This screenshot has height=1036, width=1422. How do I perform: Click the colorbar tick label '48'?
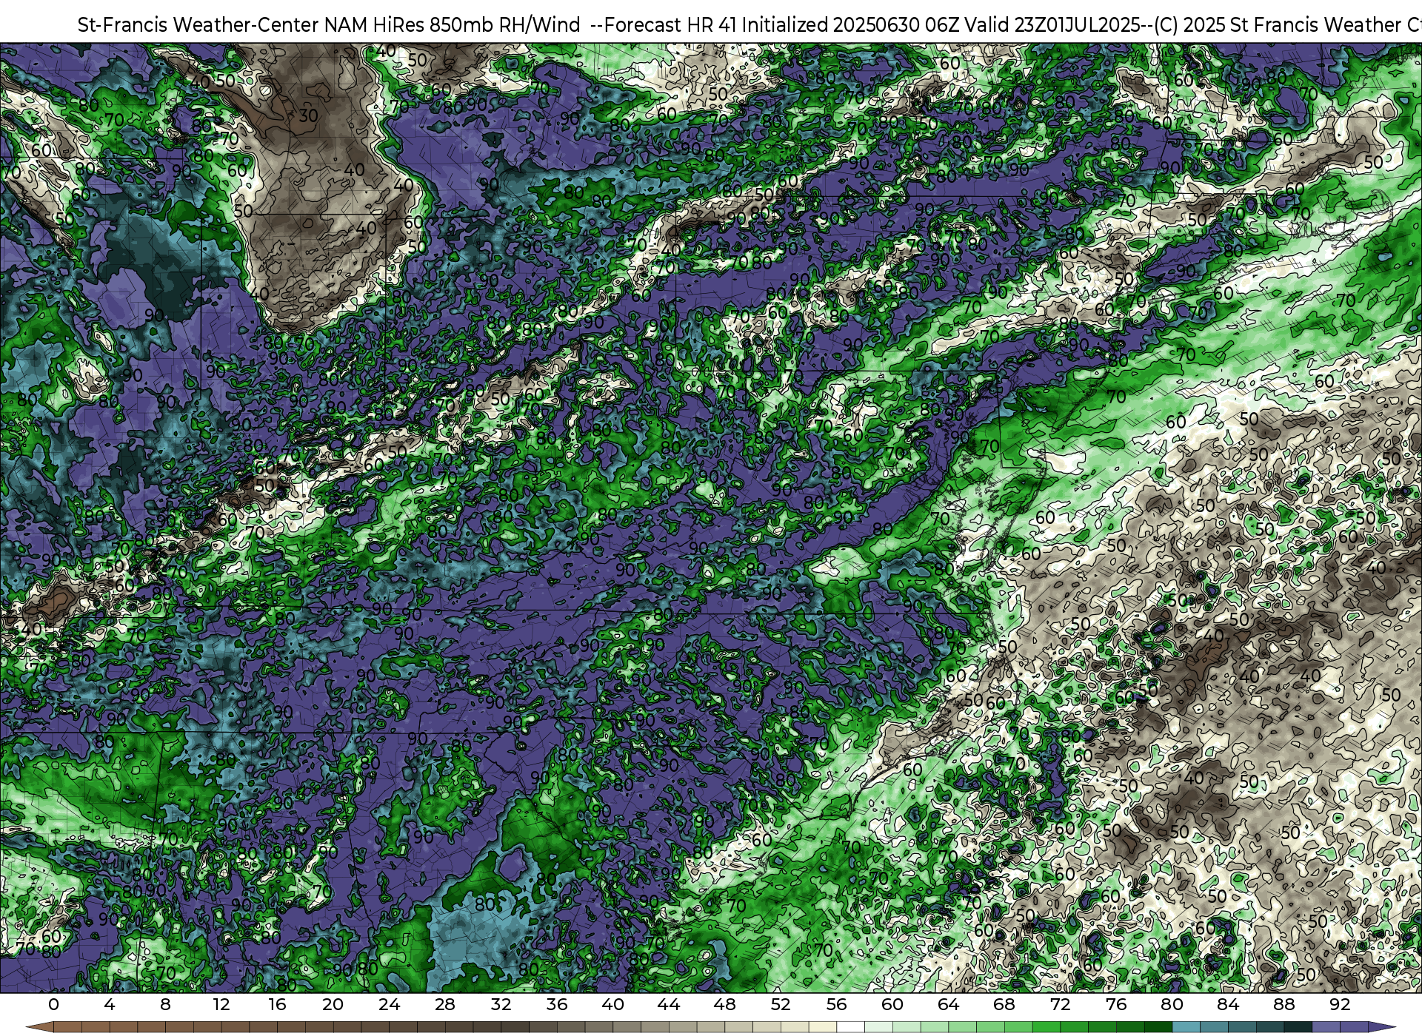[724, 1004]
